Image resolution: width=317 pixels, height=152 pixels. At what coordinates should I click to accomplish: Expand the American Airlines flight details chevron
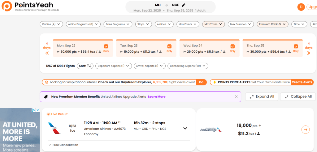pos(185,129)
